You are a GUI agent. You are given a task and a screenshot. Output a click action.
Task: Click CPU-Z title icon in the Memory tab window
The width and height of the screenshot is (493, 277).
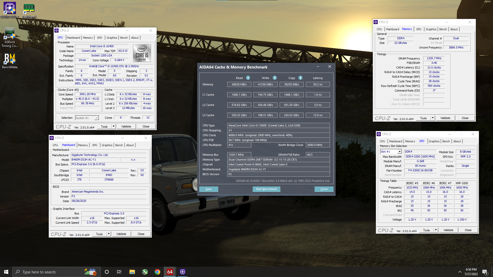click(376, 22)
